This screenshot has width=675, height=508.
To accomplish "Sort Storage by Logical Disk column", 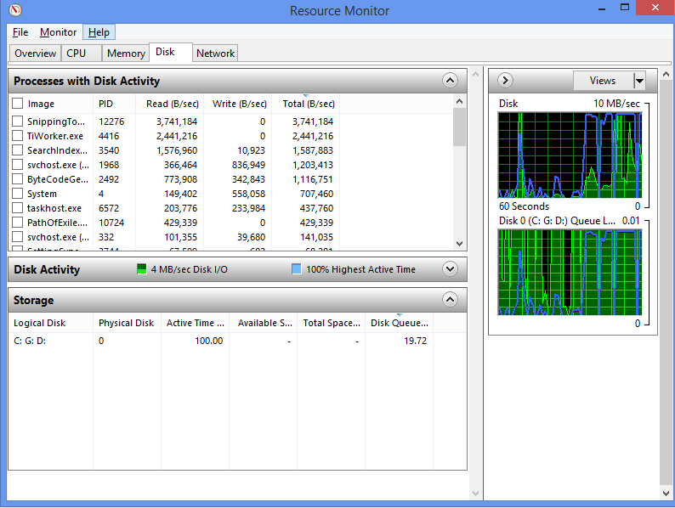I will [x=51, y=323].
